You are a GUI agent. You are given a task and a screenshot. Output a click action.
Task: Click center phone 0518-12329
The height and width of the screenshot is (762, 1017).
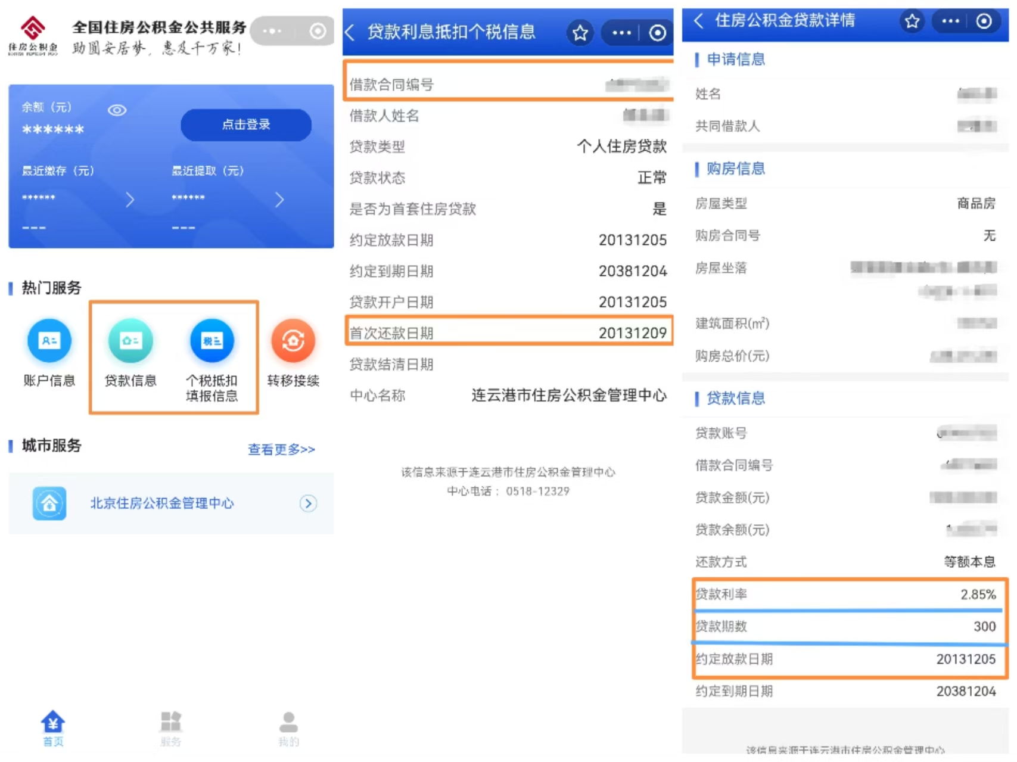coord(537,491)
